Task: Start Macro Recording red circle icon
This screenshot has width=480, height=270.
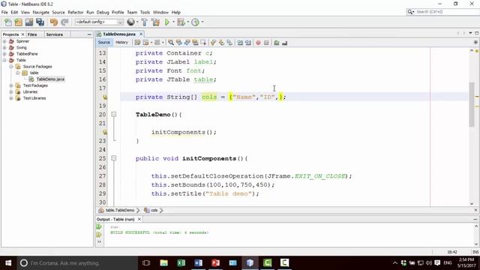Action: pyautogui.click(x=258, y=43)
